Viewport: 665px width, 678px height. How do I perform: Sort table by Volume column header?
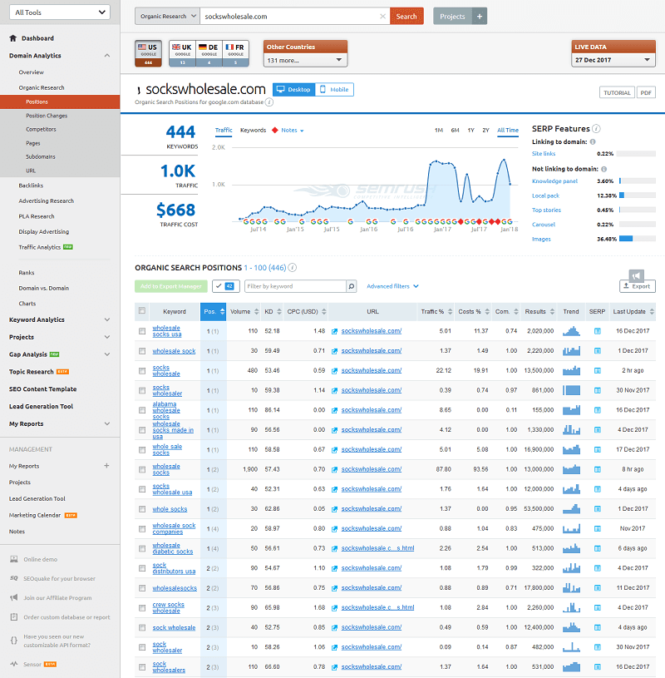244,311
